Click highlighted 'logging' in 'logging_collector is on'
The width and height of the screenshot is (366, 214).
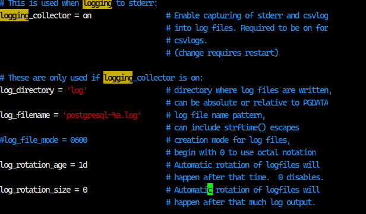[118, 77]
